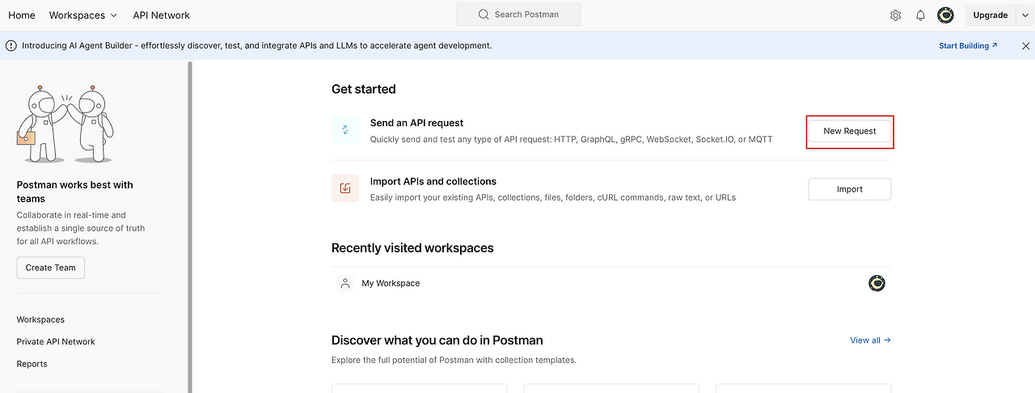
Task: Click the Create Team button
Action: tap(50, 268)
